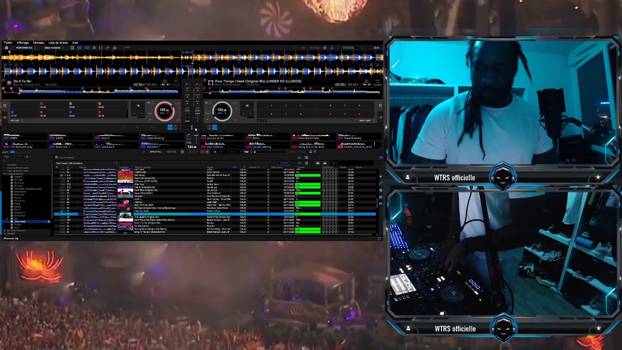The image size is (622, 350).
Task: Open the BEAT JUMP pad mode dropdown
Action: click(367, 121)
